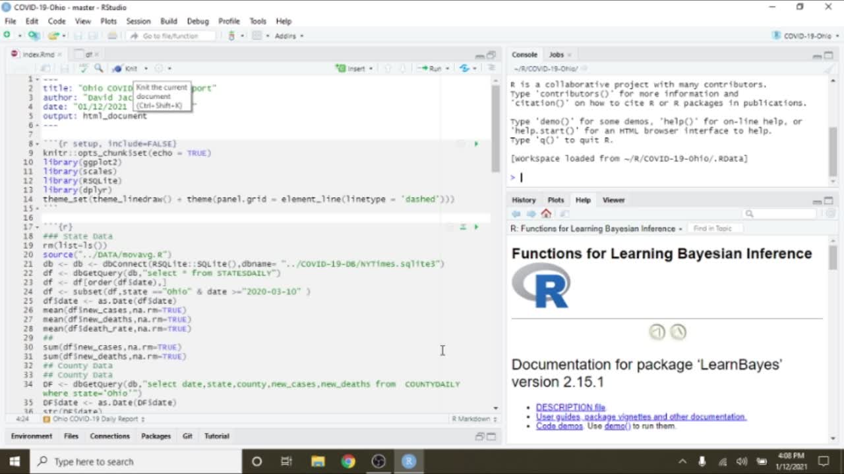
Task: Go to Help home icon
Action: coord(546,214)
